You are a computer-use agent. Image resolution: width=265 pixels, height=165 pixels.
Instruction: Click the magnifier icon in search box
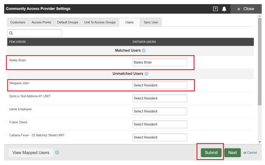point(11,33)
